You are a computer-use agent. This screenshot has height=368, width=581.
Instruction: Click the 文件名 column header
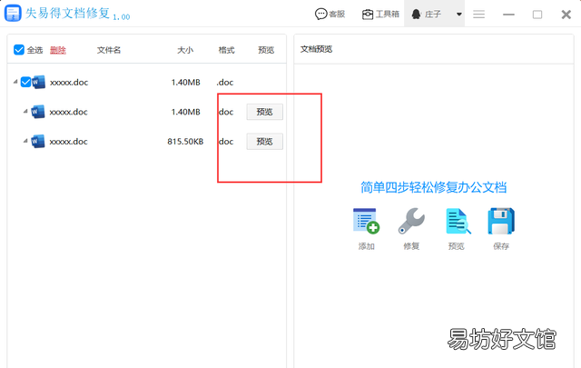pyautogui.click(x=109, y=50)
